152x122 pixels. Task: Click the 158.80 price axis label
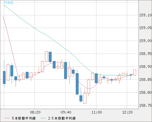click(145, 92)
